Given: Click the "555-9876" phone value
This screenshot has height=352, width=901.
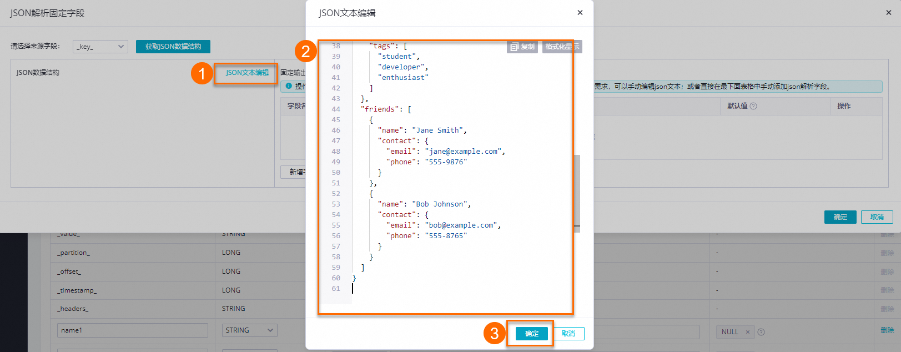Looking at the screenshot, I should pos(446,162).
